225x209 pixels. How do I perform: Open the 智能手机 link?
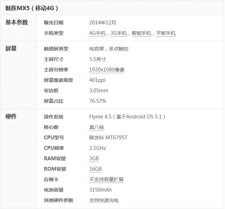(141, 33)
